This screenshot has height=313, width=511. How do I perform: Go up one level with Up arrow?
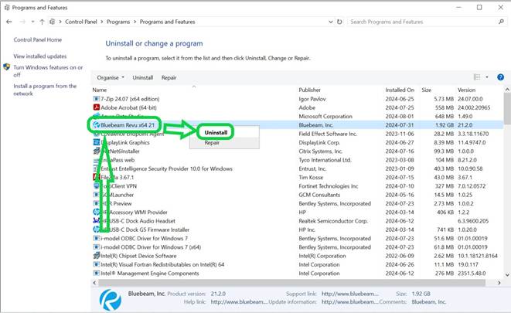tap(42, 22)
